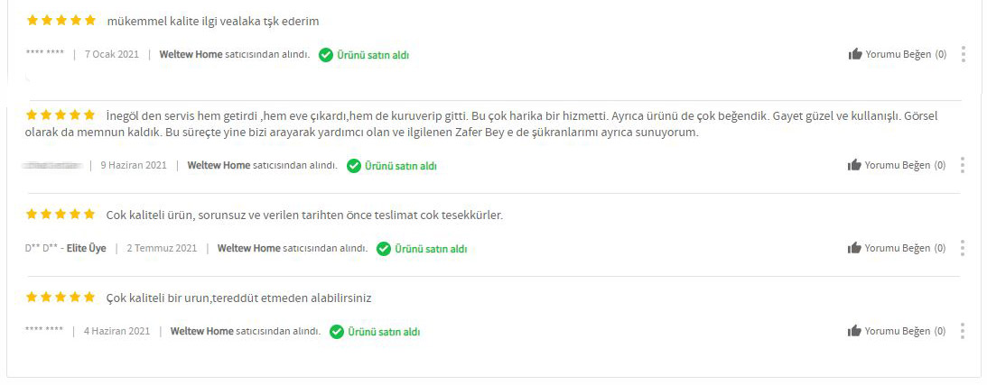987x385 pixels.
Task: Click green verified check on 7 Ocak review
Action: [x=325, y=55]
